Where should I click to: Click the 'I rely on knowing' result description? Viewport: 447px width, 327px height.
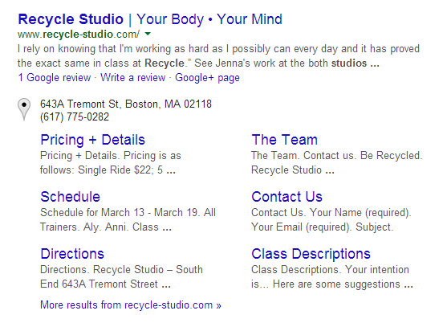[218, 56]
